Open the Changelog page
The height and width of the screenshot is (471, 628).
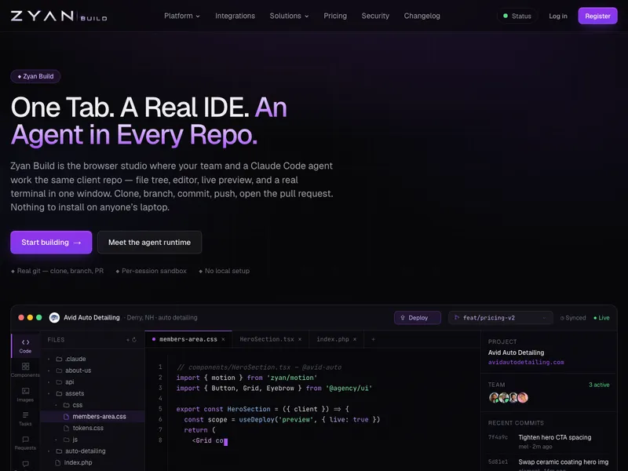point(422,16)
